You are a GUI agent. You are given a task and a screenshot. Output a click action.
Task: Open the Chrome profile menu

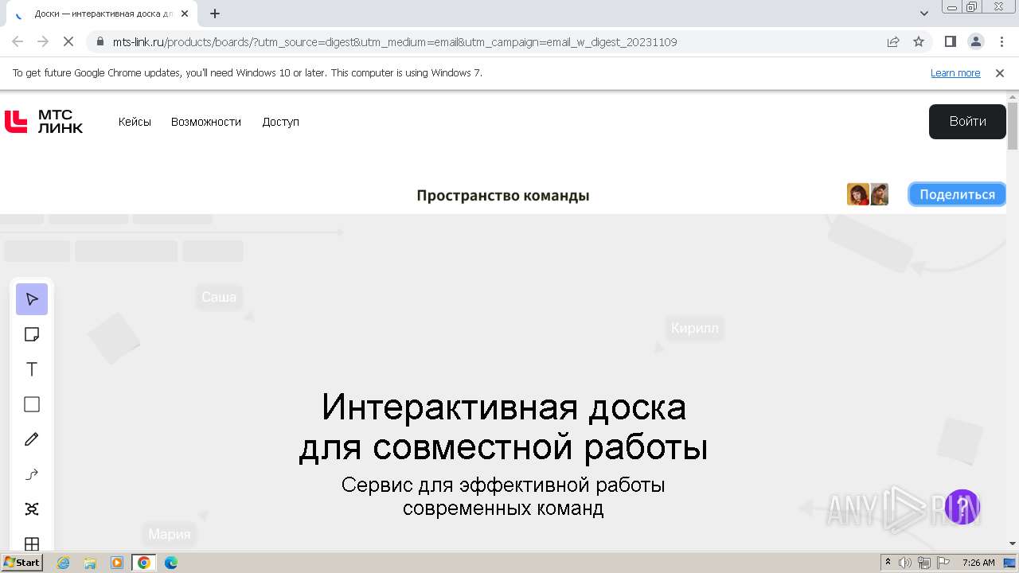pos(975,41)
